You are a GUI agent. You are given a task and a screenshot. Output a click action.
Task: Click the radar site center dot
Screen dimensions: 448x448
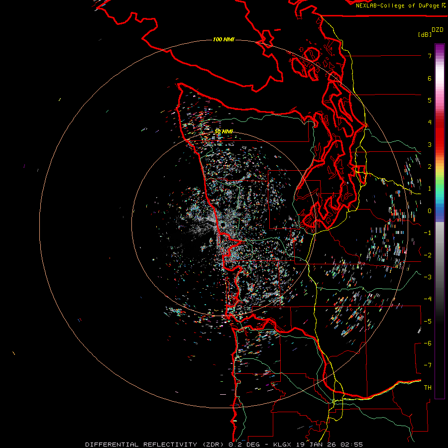[223, 225]
